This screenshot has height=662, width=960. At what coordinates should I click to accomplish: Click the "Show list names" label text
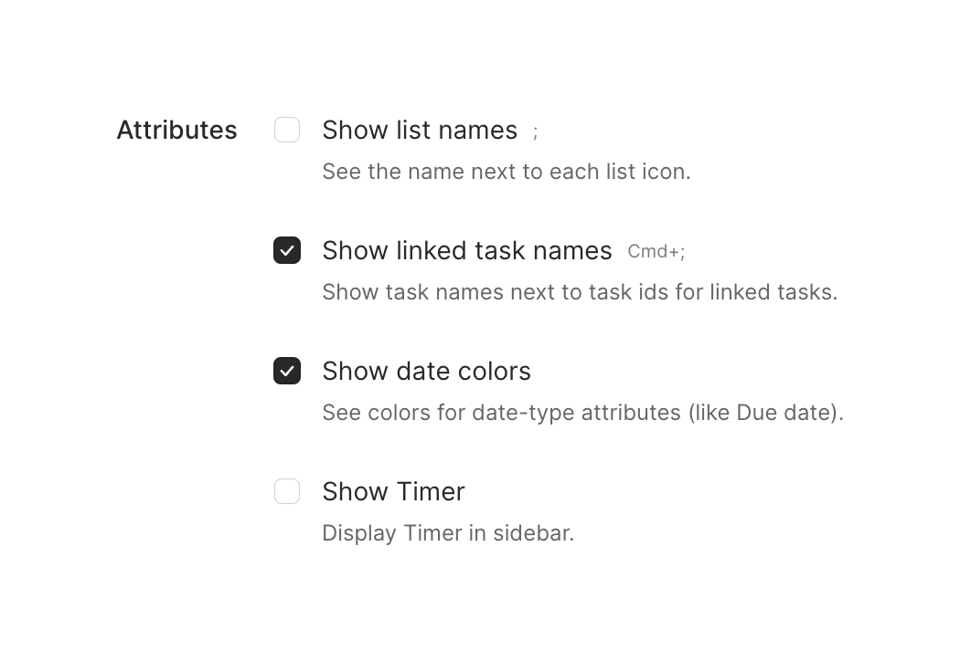[x=420, y=130]
